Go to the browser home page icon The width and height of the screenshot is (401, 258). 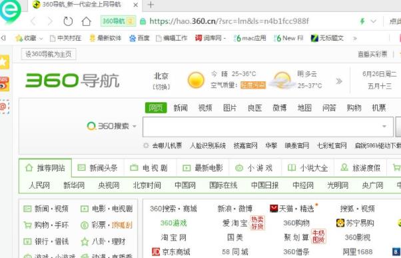[86, 21]
